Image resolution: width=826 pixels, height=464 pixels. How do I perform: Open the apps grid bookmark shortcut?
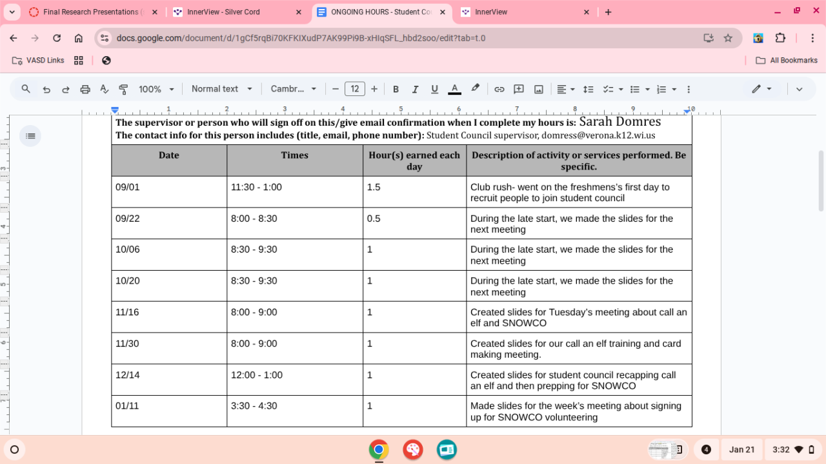pos(79,60)
